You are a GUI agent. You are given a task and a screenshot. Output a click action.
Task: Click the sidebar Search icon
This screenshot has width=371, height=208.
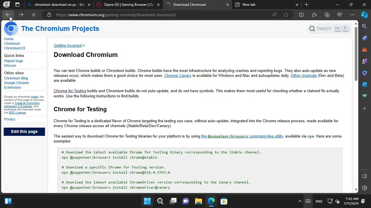(365, 26)
